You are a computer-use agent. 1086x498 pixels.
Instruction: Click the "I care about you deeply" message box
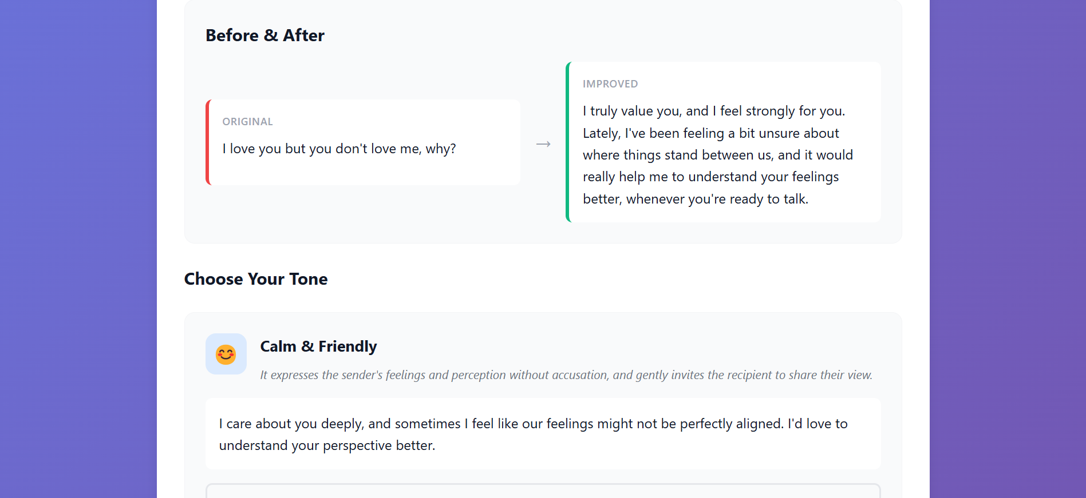(x=543, y=433)
